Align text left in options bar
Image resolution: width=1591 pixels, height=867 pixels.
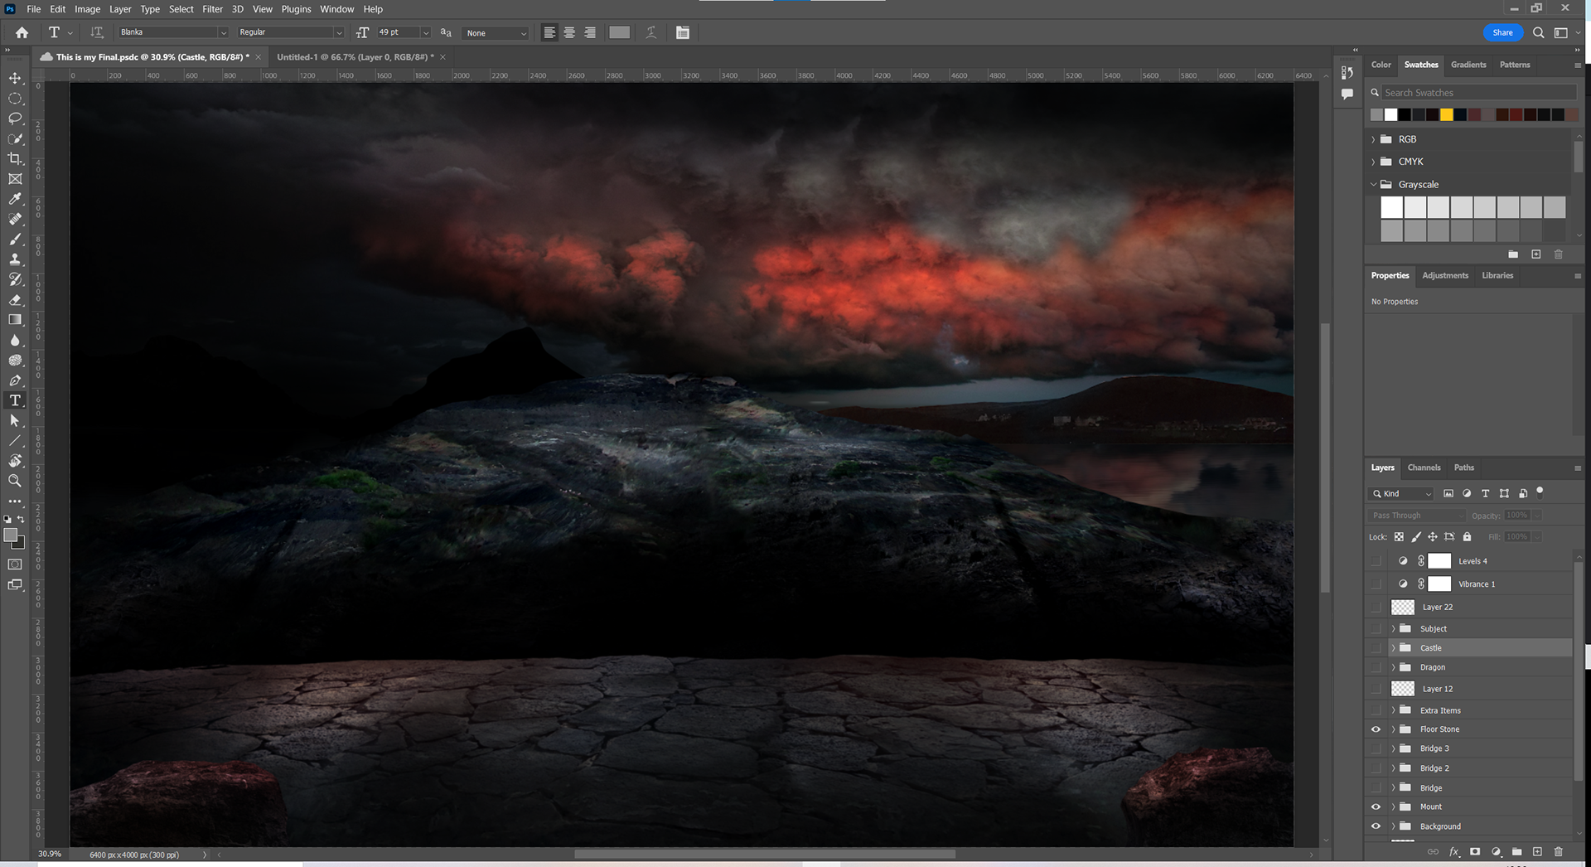click(549, 32)
